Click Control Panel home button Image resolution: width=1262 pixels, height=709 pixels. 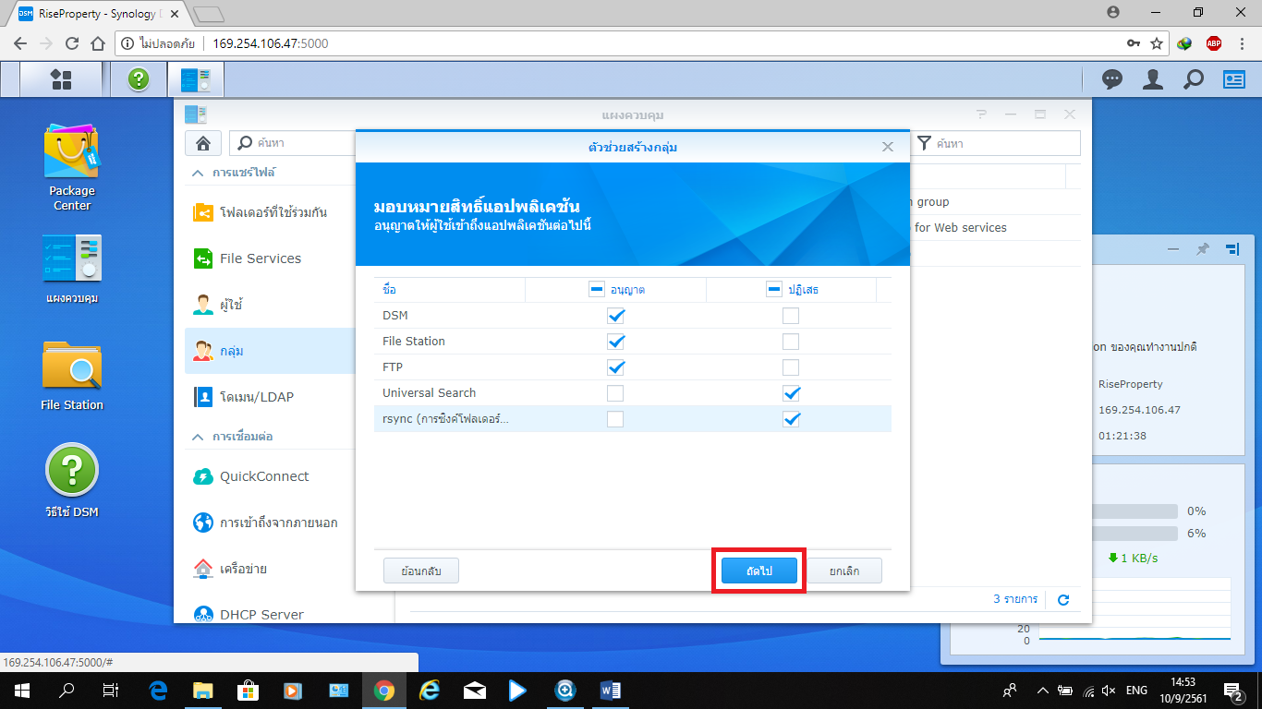[x=203, y=143]
